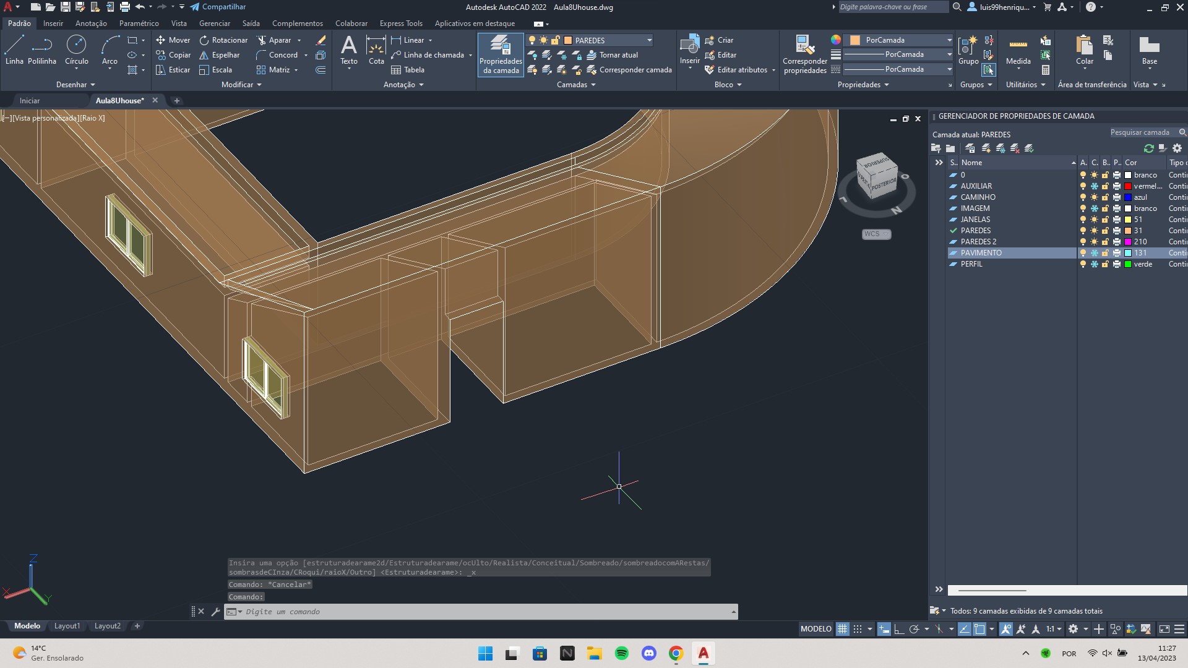Click the Mover modify tool
This screenshot has height=668, width=1188.
tap(173, 40)
